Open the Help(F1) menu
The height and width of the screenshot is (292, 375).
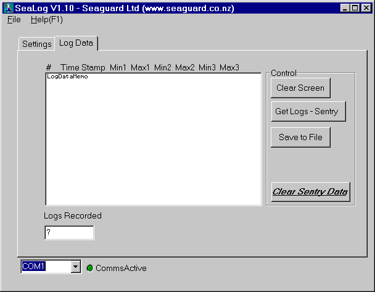click(x=47, y=19)
